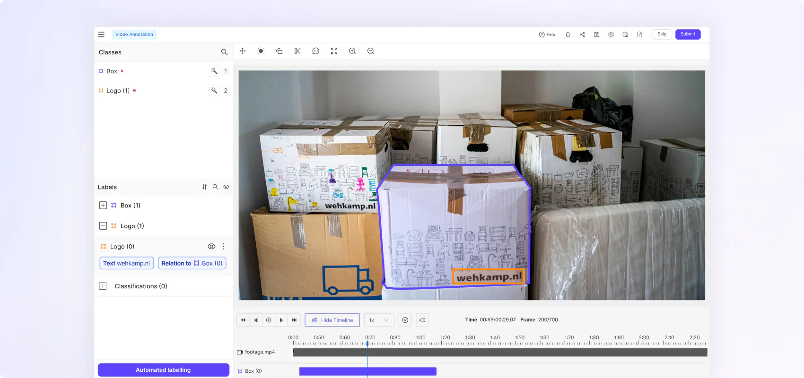Expand the Box (1) label group
Viewport: 804px width, 378px height.
[103, 205]
